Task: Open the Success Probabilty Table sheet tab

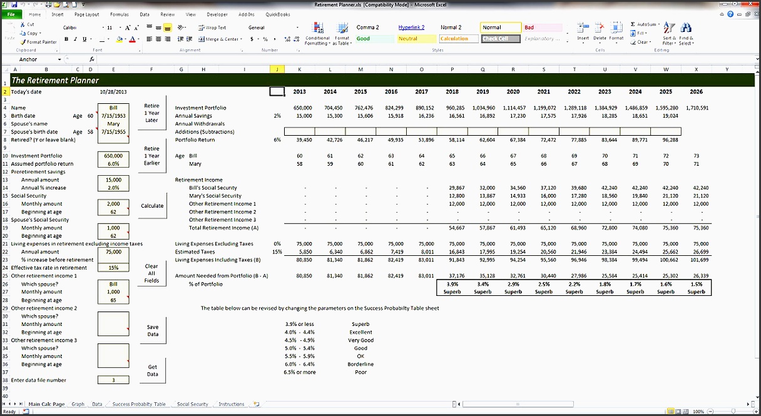Action: 138,404
